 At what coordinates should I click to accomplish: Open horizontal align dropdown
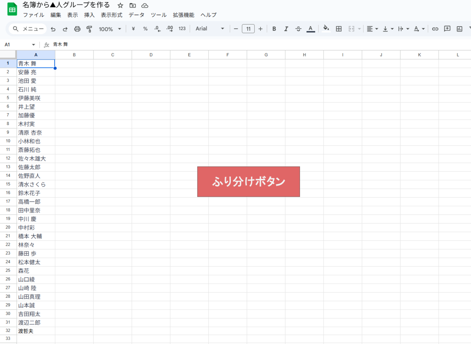pos(372,29)
